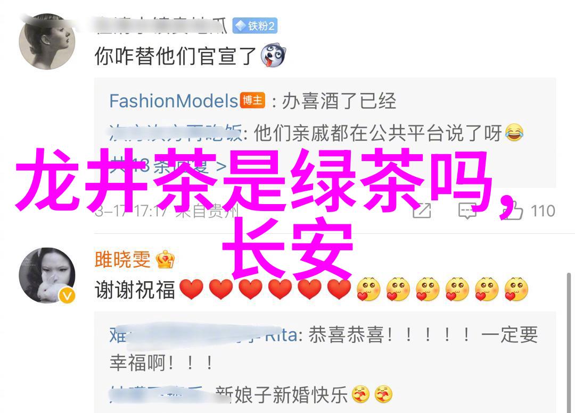The height and width of the screenshot is (413, 575).
Task: Click the thumbs-up like icon showing 110
Action: point(512,211)
